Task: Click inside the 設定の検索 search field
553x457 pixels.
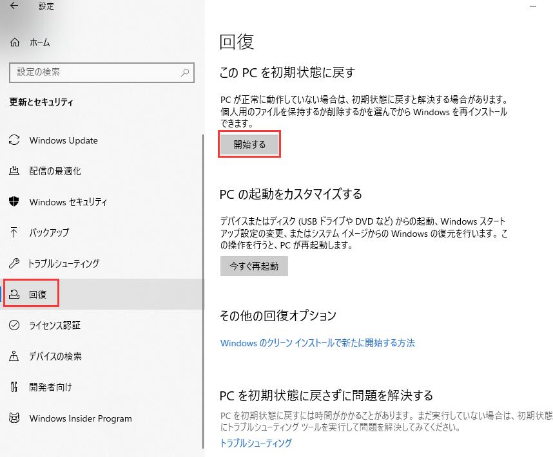Action: pos(97,73)
